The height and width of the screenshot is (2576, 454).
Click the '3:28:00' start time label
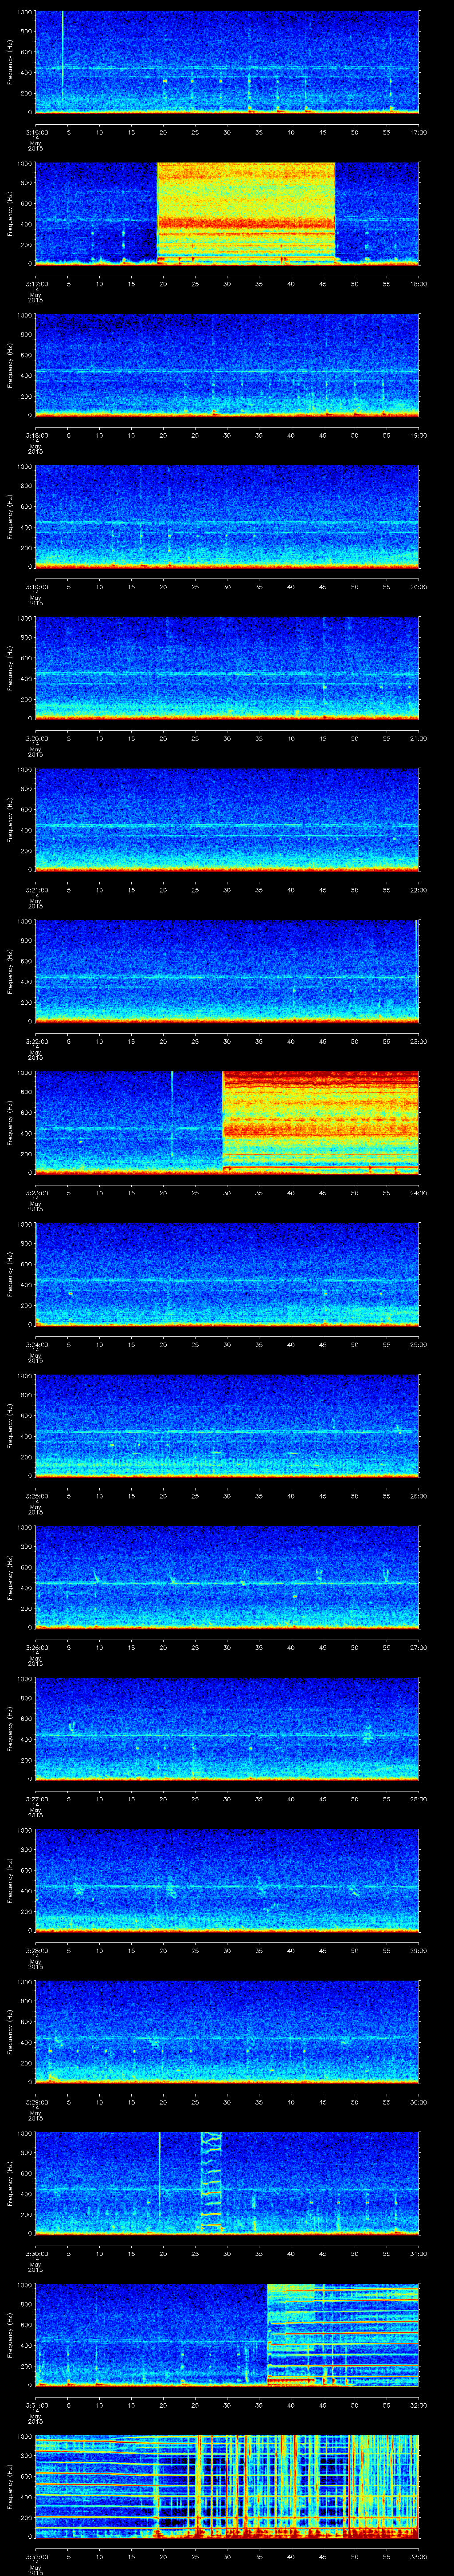click(x=36, y=1950)
